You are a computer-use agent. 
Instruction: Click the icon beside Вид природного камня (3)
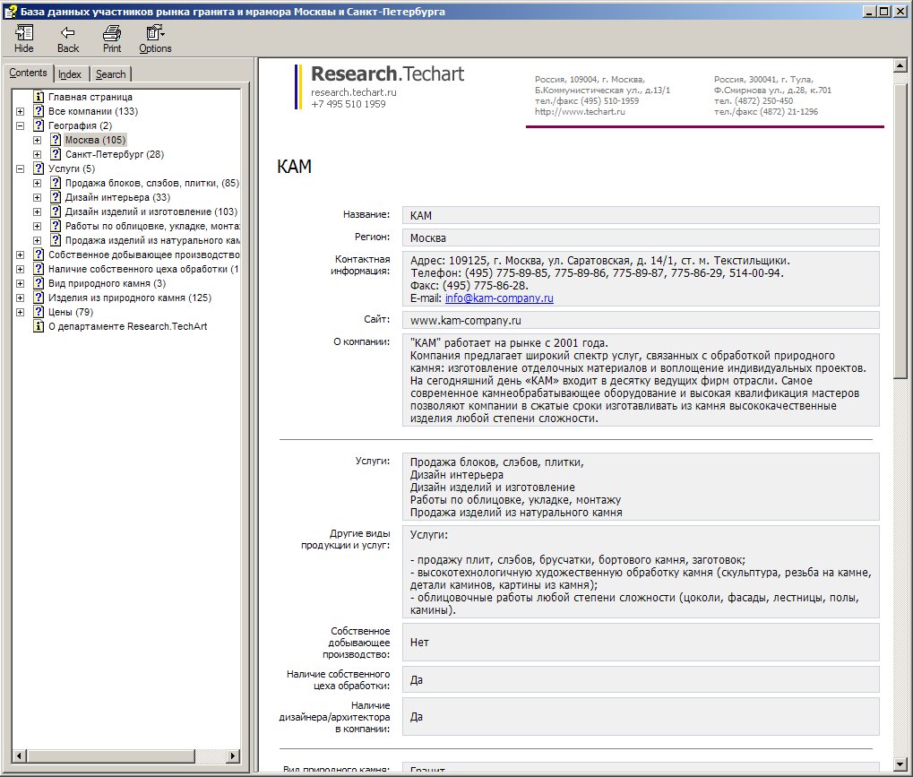click(39, 283)
